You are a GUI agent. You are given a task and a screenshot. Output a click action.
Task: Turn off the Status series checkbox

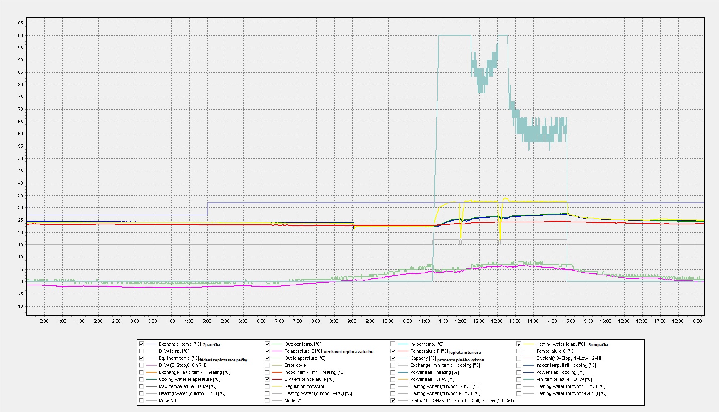[393, 400]
